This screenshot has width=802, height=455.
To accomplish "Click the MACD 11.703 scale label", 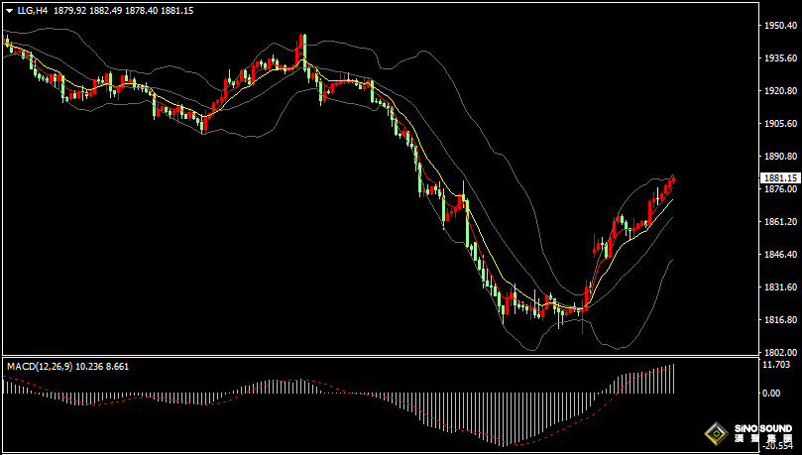I will [775, 365].
